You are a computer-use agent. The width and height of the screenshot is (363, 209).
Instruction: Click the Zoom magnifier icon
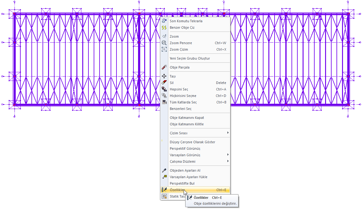[x=164, y=36]
